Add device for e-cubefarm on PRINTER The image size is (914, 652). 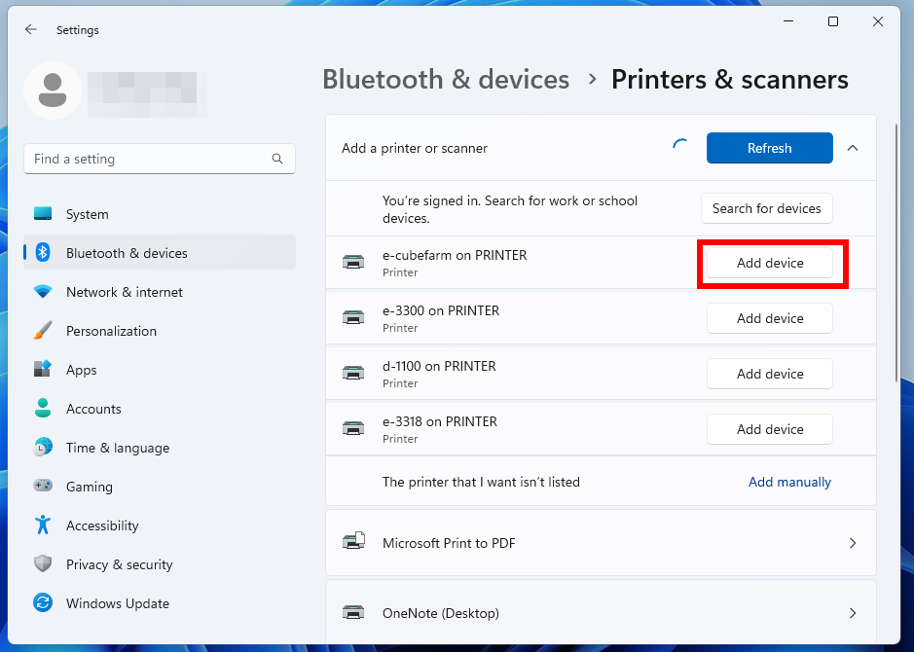tap(769, 263)
